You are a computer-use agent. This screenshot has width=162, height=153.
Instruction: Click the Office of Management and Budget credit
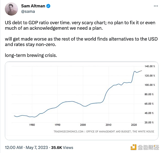[x=120, y=131]
